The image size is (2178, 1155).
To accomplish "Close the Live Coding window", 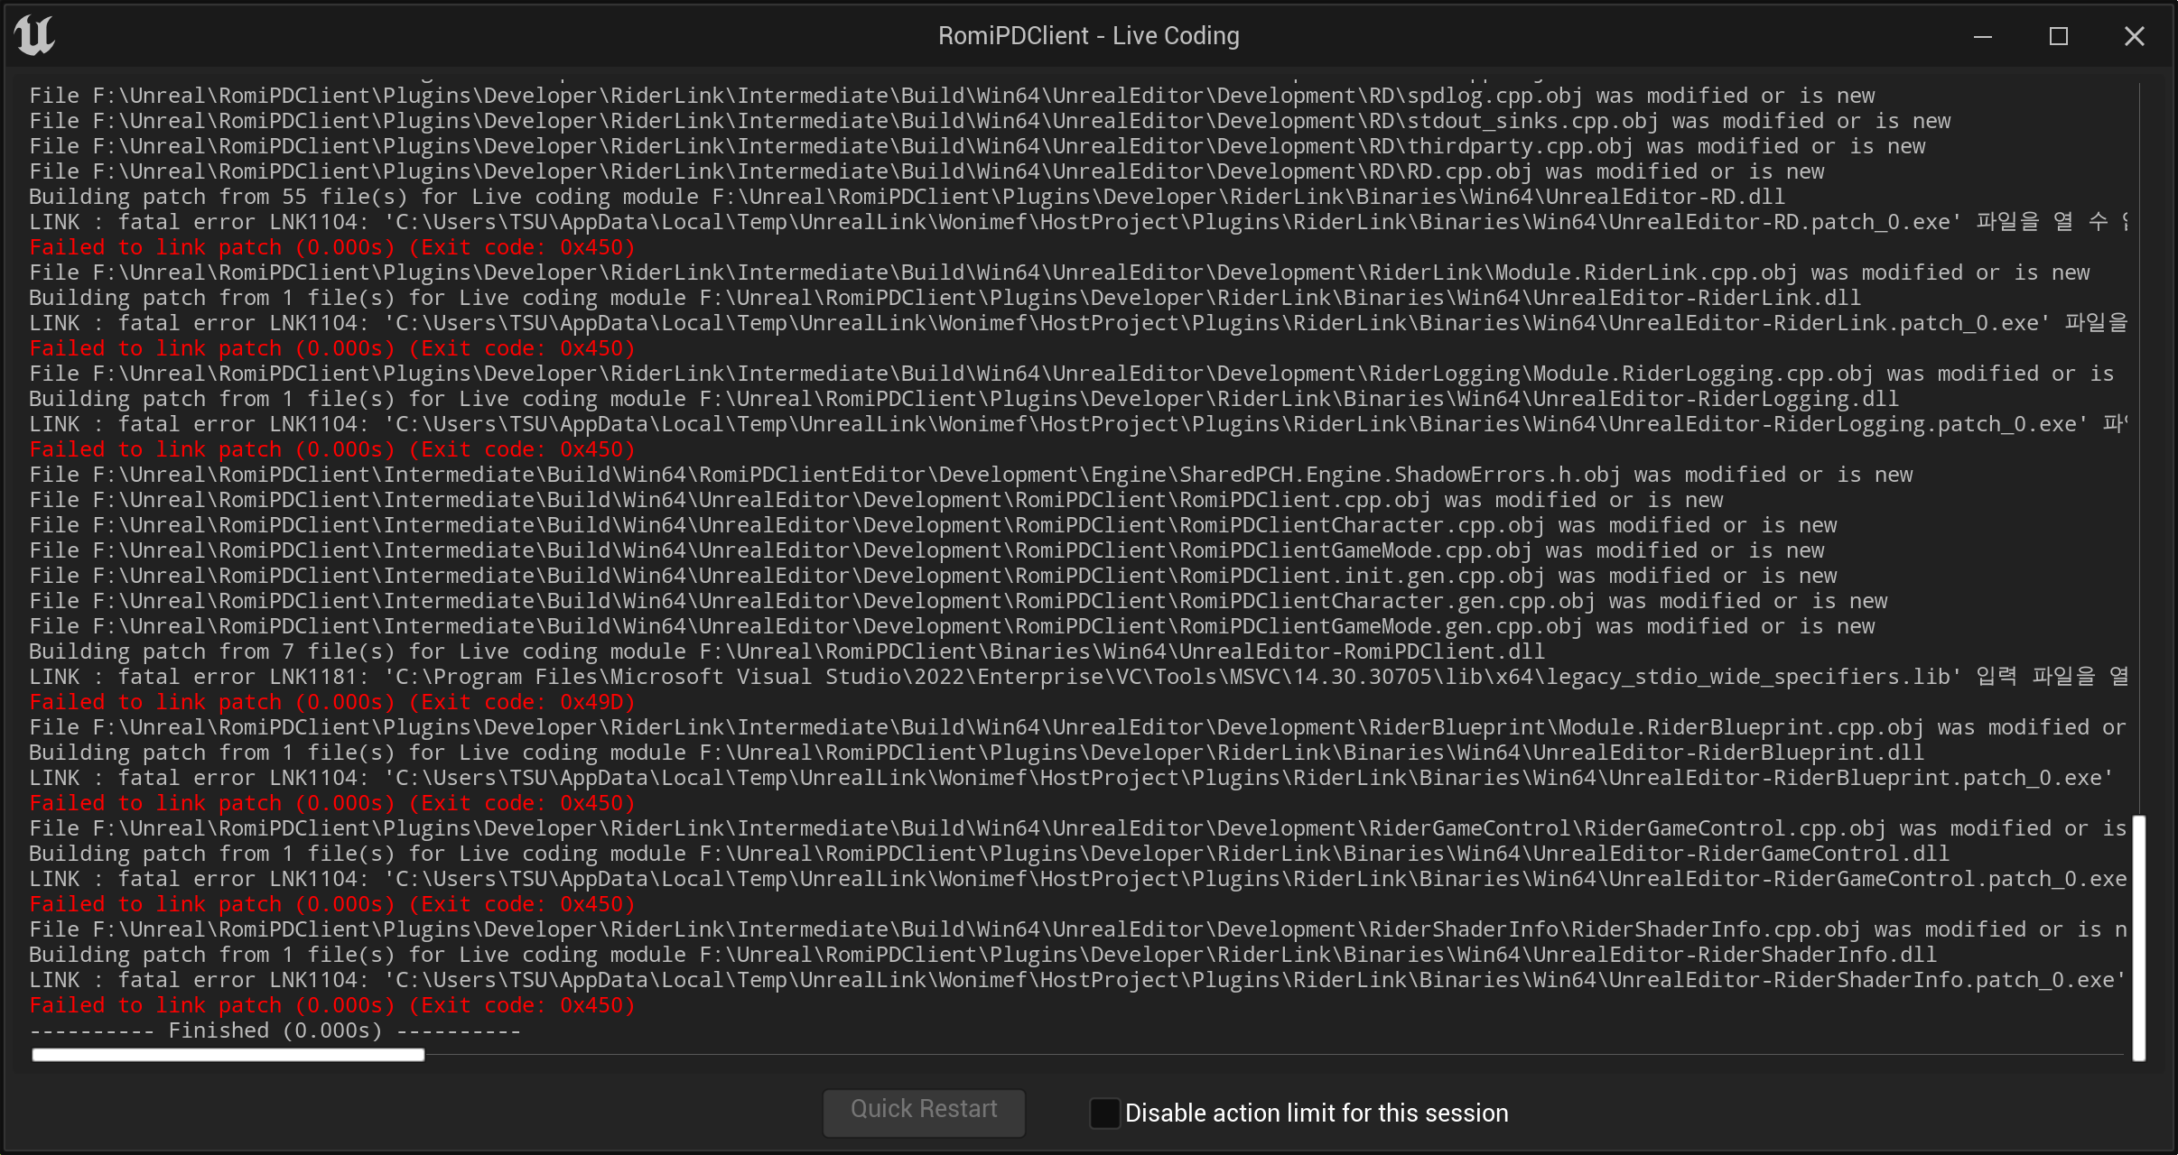I will click(2134, 36).
